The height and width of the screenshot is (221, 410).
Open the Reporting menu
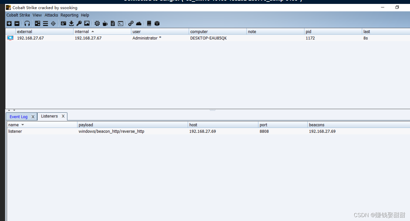coord(69,15)
